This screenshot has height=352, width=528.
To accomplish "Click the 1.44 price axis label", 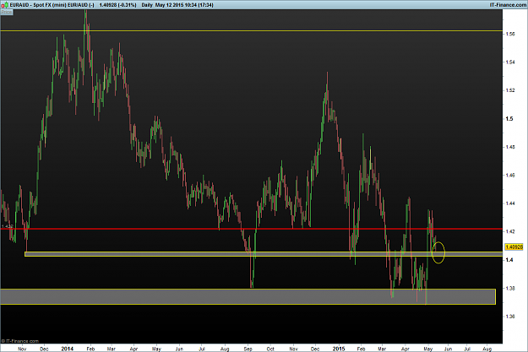I will coord(510,203).
